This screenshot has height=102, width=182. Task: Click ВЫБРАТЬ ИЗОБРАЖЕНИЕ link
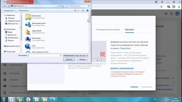pyautogui.click(x=122, y=69)
